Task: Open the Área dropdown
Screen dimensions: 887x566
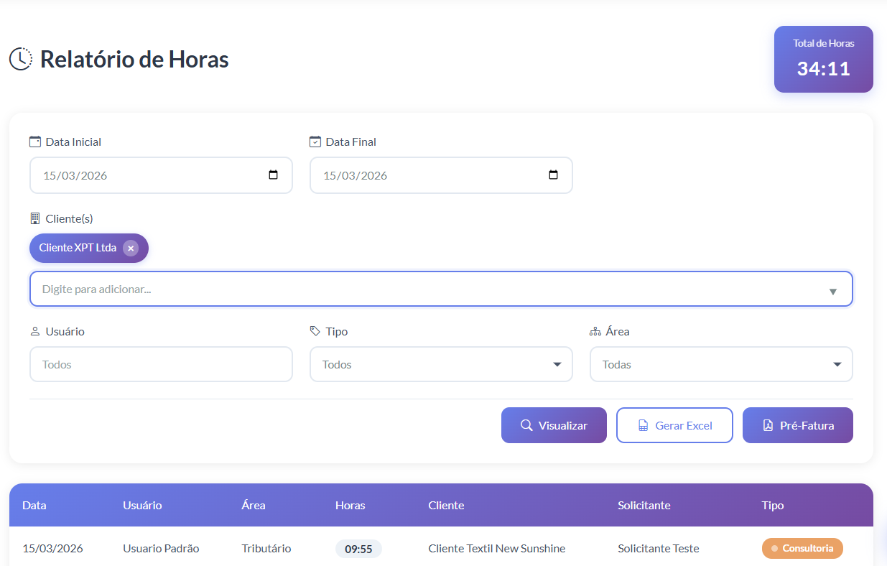Action: click(721, 364)
